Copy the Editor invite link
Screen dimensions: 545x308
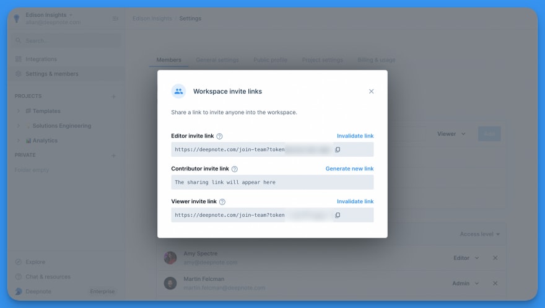(x=338, y=149)
